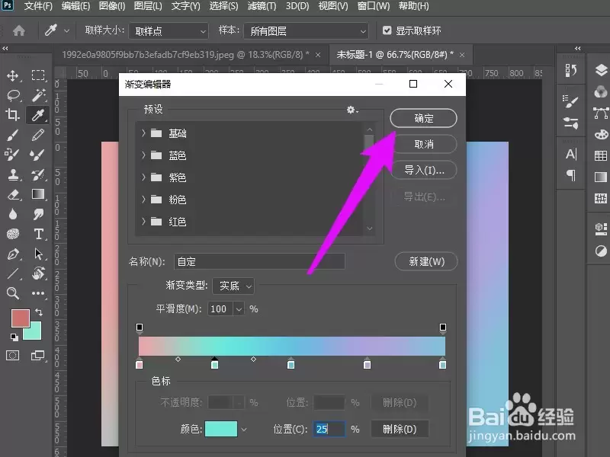Open the 图层(L) menu

[x=148, y=6]
